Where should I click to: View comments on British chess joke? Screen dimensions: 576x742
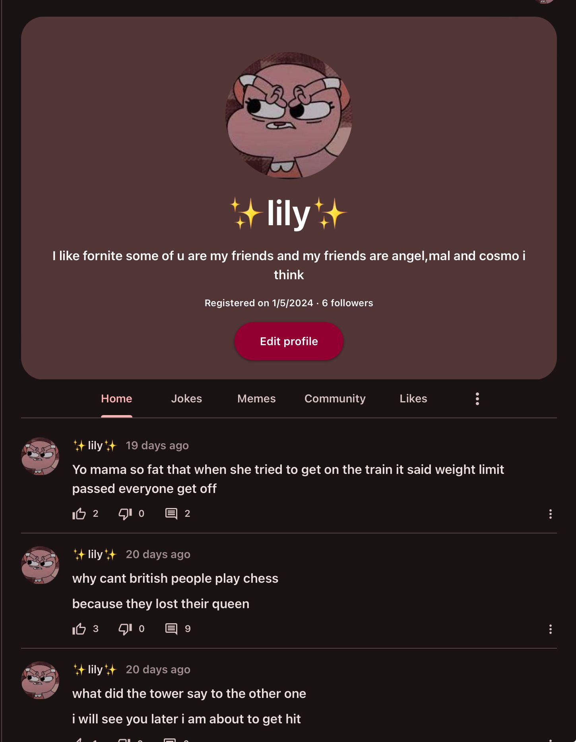[x=171, y=629]
